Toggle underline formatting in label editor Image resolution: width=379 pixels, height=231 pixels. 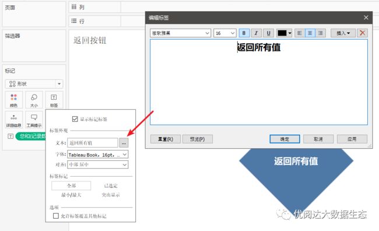tap(268, 33)
